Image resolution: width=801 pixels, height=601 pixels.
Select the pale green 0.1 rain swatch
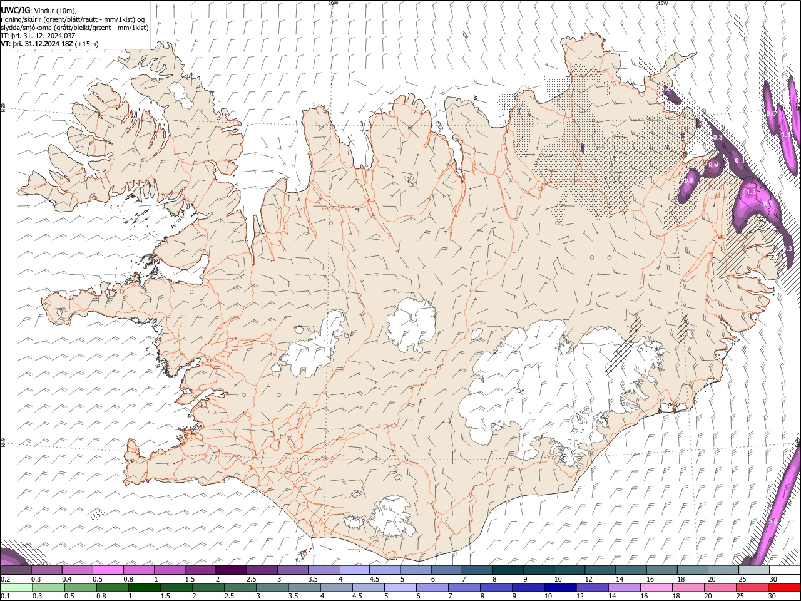[x=16, y=587]
